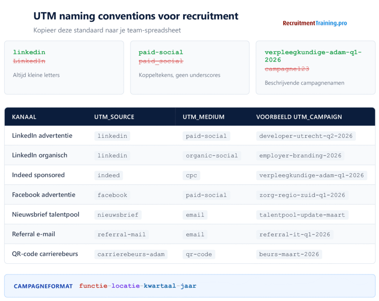Select the linkedin lowercase example chip
Screen dimensions: 379x301
coord(29,52)
